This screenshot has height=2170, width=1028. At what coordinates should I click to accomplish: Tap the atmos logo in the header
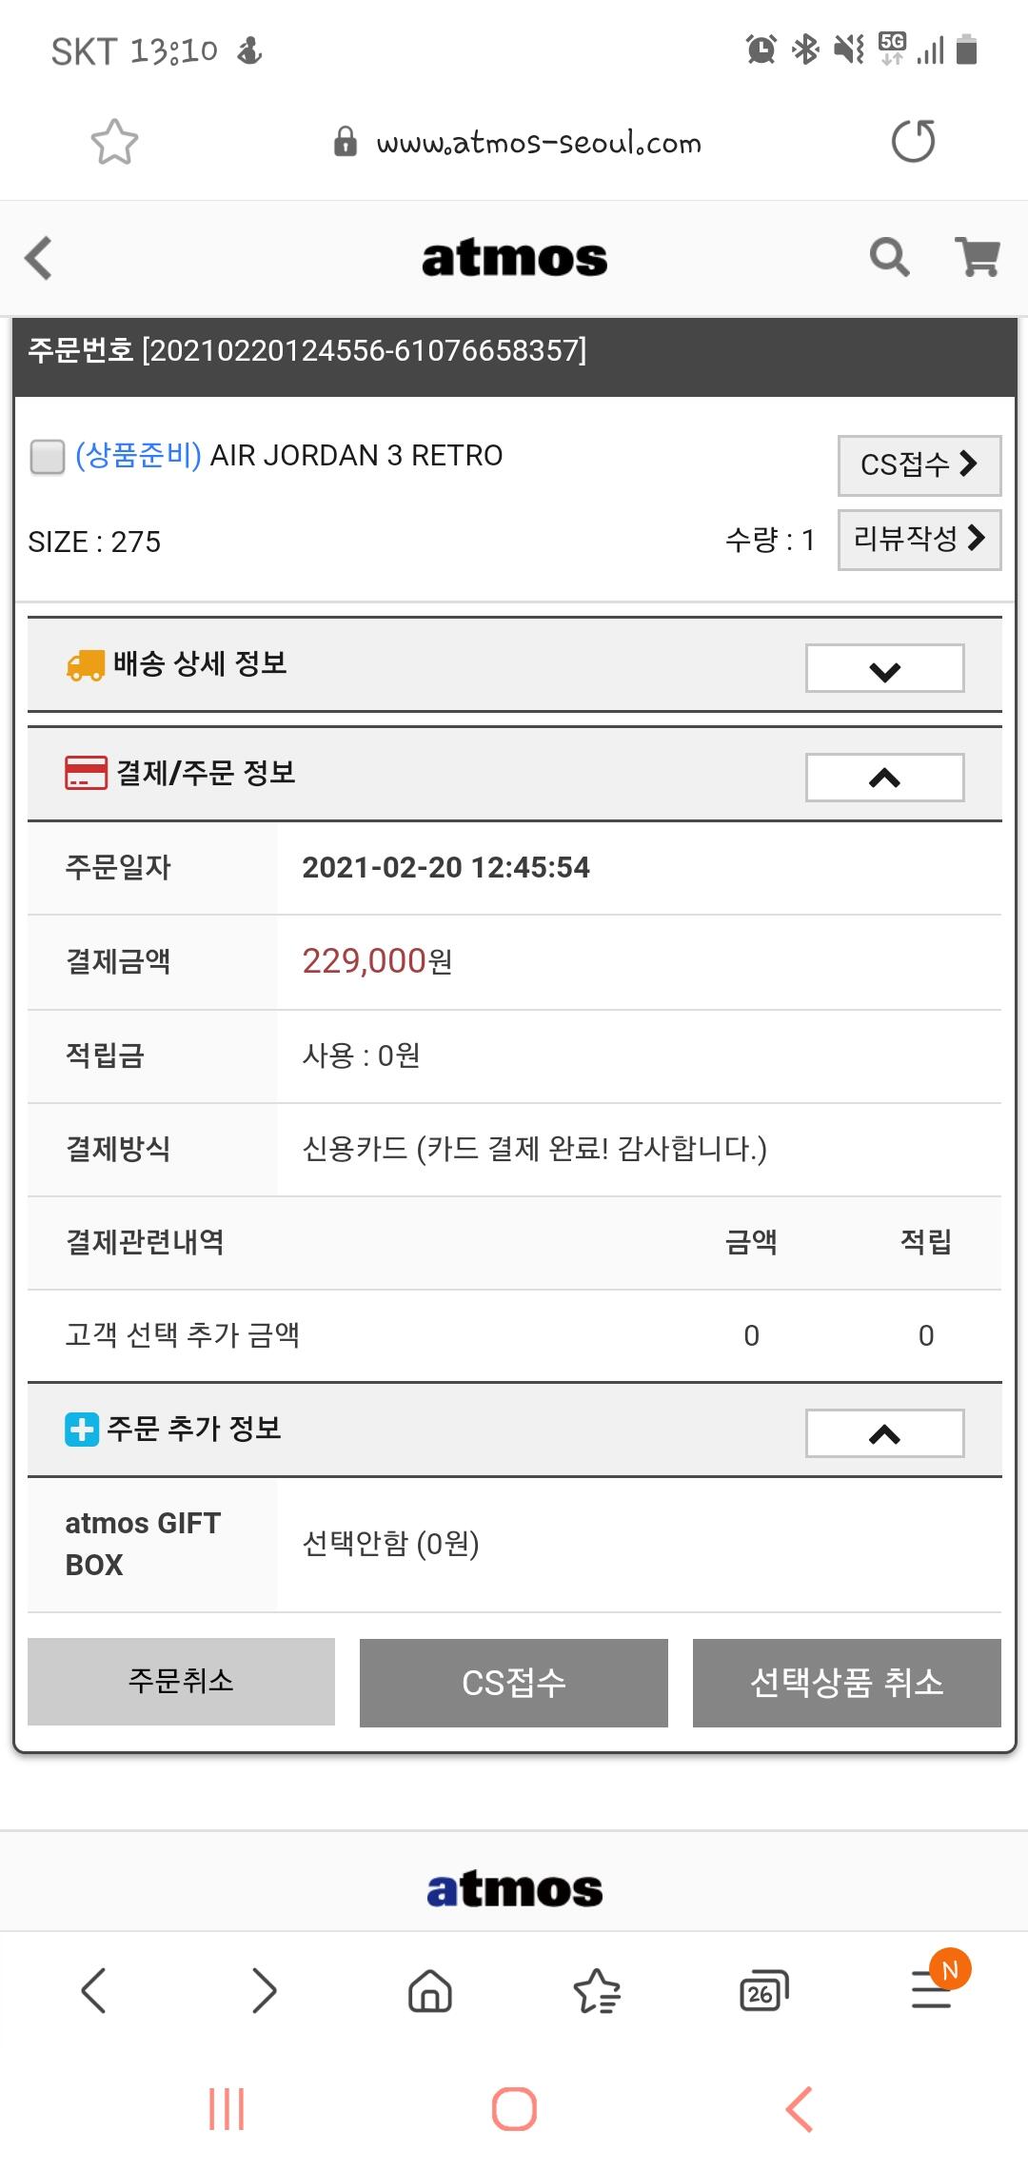(514, 258)
